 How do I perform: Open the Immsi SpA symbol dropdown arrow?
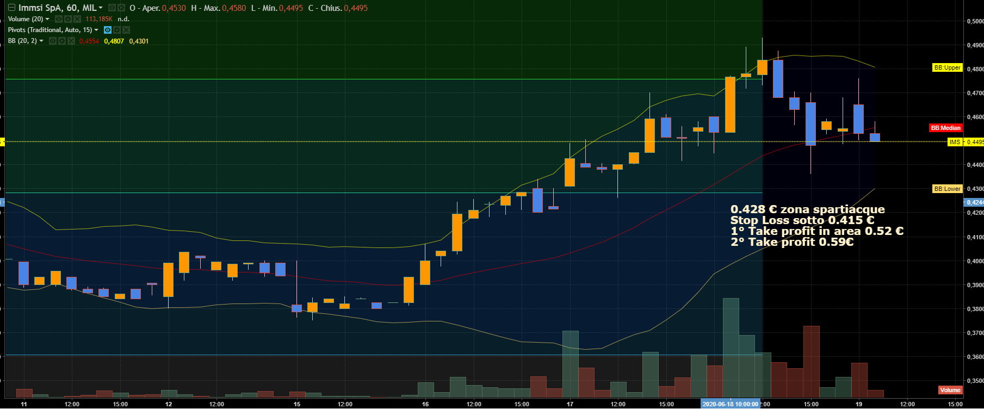[101, 8]
